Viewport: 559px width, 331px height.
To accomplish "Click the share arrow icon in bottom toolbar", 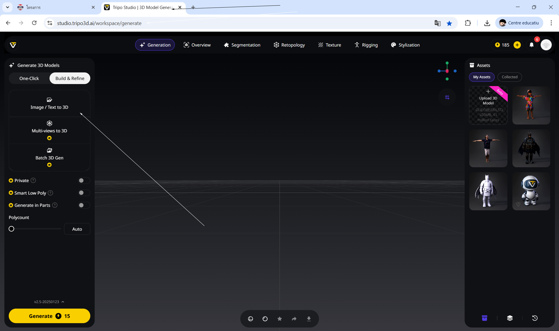I will pos(294,319).
